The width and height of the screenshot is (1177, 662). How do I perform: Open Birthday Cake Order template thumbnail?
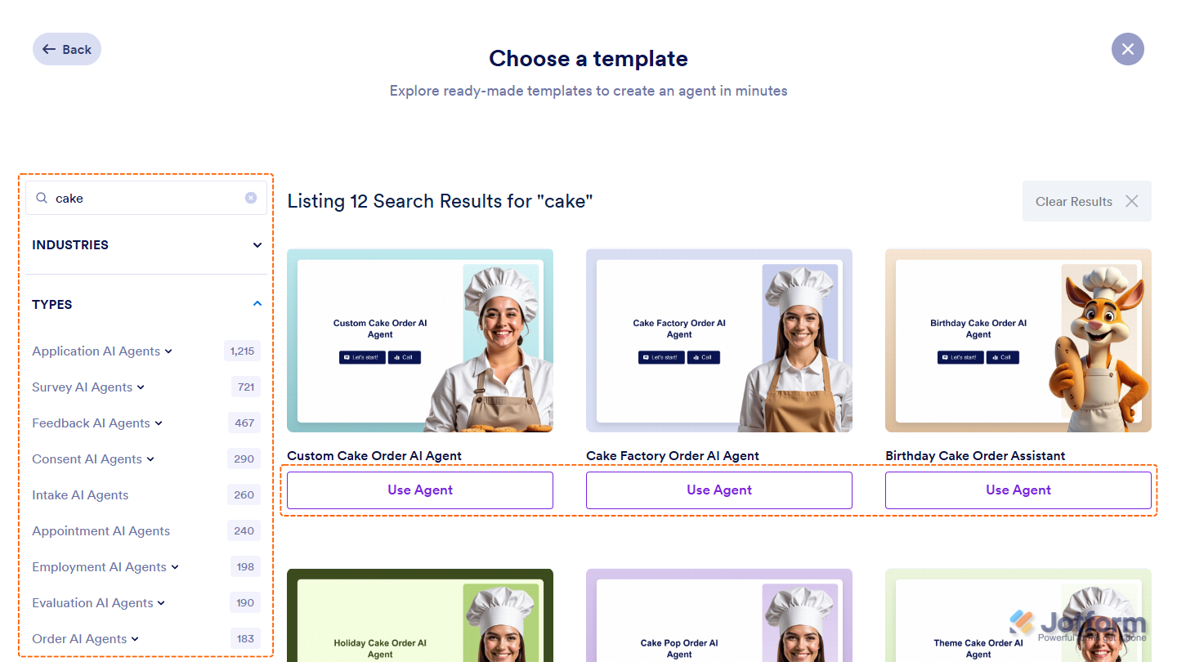[x=1018, y=341]
